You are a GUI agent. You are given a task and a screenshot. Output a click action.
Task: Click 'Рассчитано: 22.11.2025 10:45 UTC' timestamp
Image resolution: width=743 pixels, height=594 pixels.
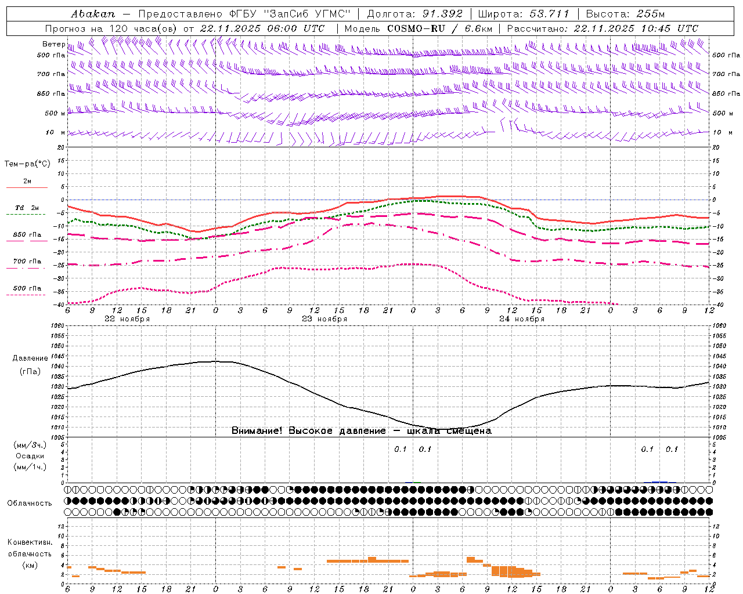coord(603,28)
